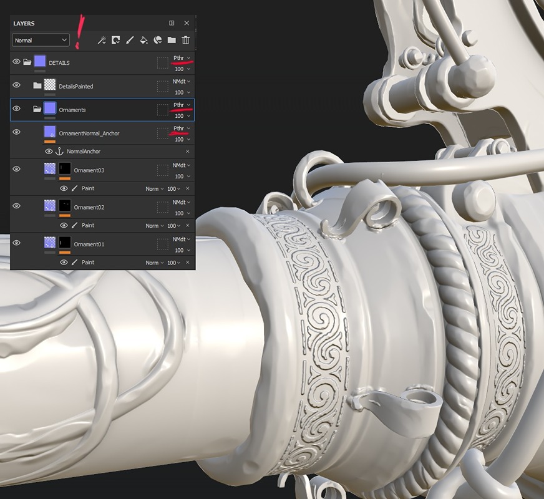Remove Ornament01 Paint effect with X
This screenshot has width=544, height=499.
pos(188,263)
